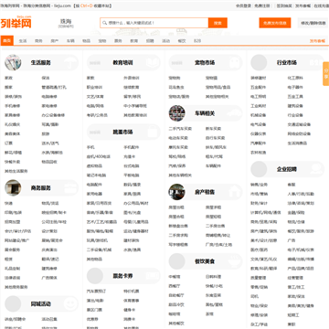Image resolution: width=329 pixels, height=329 pixels.
Task: Click the shopping bag icon beside 跳蚤市场
Action: [153, 132]
